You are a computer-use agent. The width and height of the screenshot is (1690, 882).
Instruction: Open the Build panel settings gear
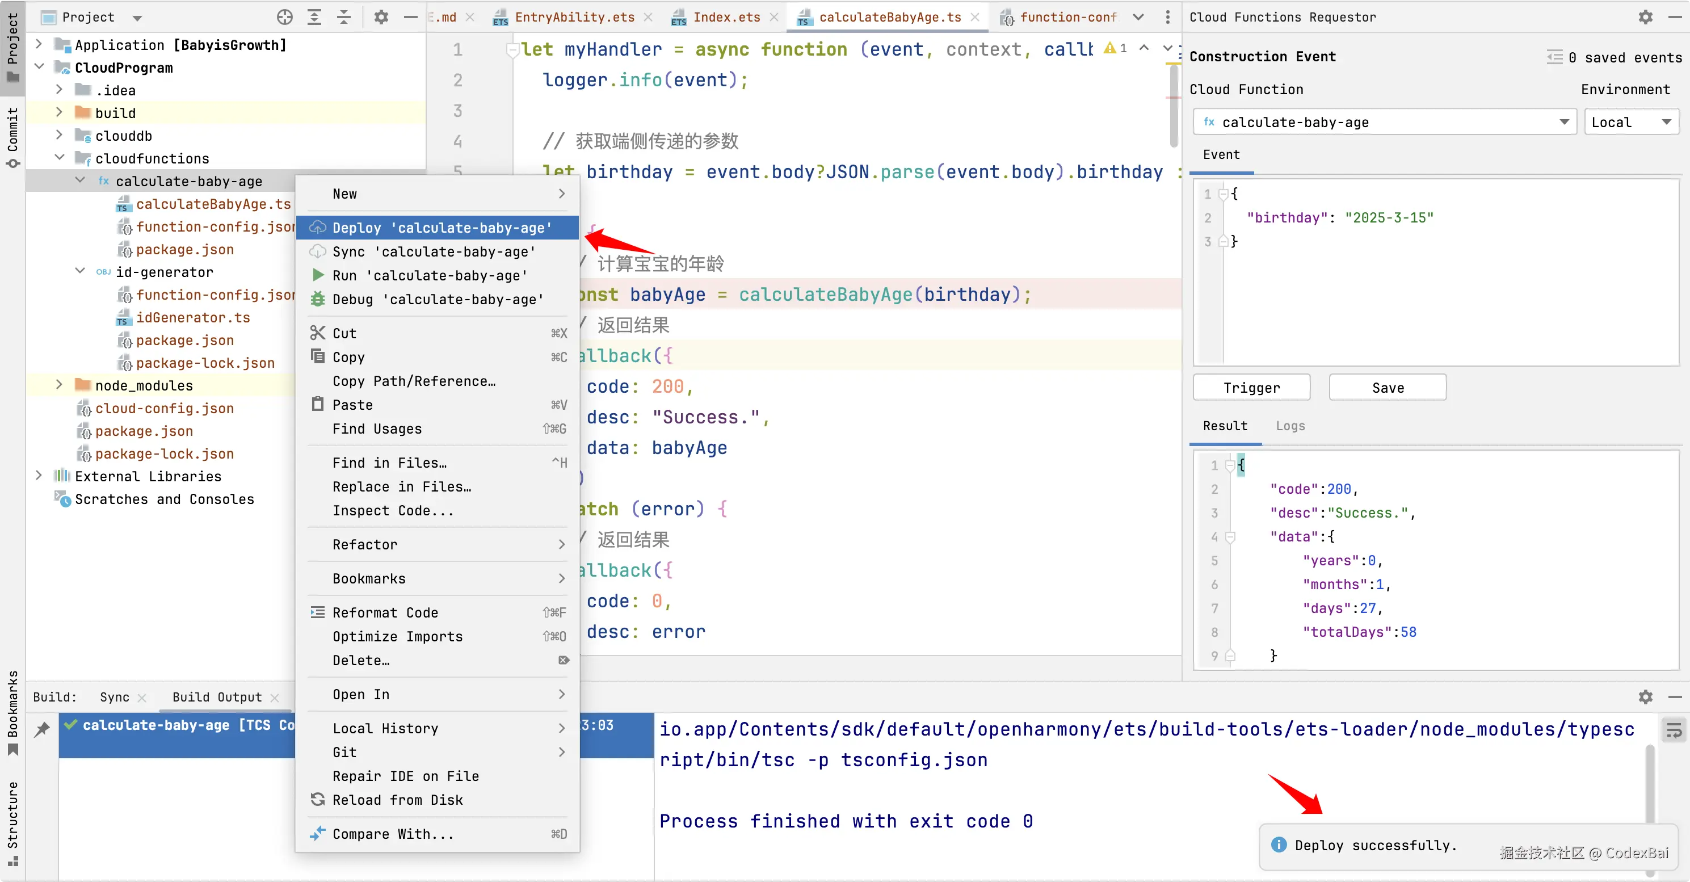[x=1645, y=697]
